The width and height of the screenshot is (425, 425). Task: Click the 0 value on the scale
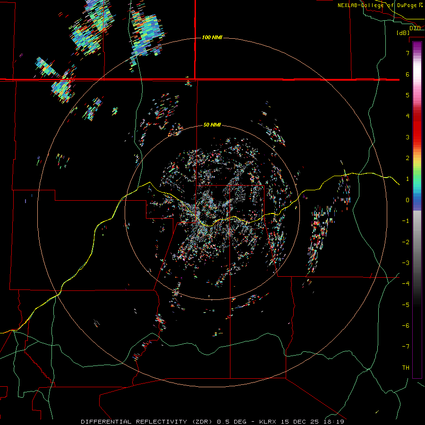[408, 200]
